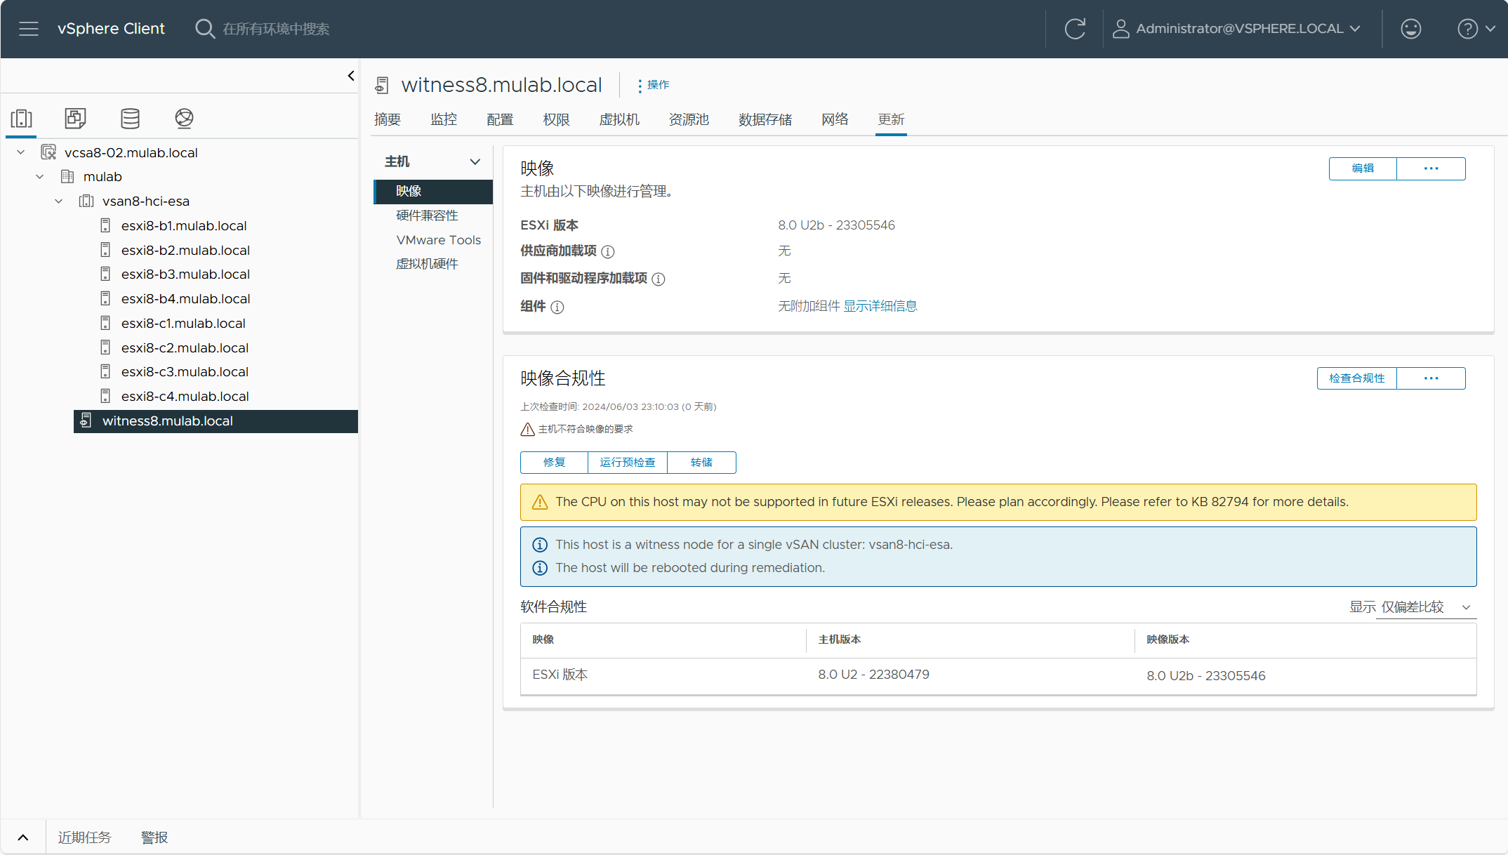The image size is (1508, 855).
Task: Click info icon for host reboot message
Action: point(540,568)
